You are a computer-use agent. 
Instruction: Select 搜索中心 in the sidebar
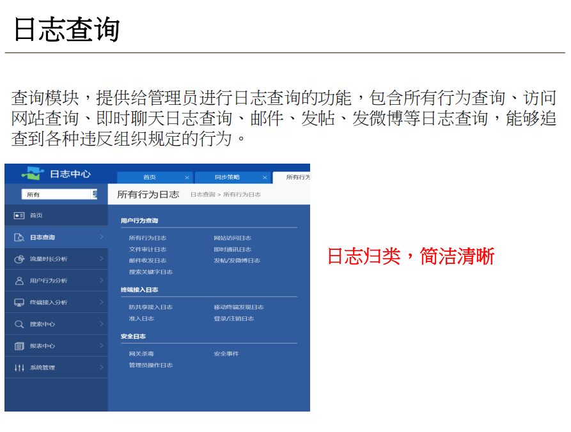click(x=56, y=324)
